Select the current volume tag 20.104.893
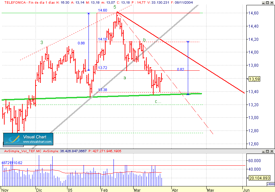This screenshot has height=192, width=275. point(260,178)
